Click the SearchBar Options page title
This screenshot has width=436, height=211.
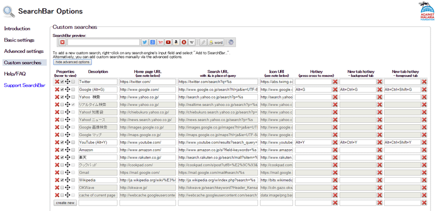(50, 11)
